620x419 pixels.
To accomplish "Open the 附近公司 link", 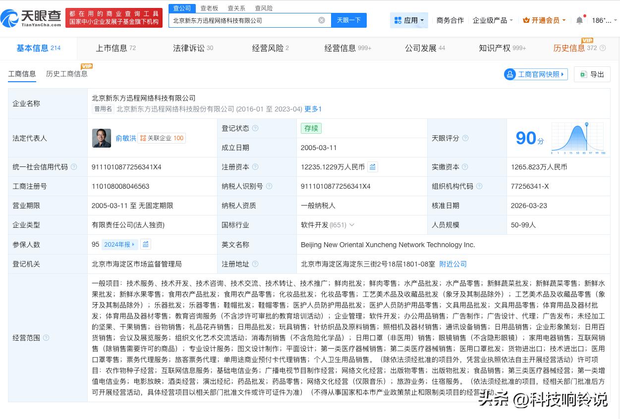I will tap(452, 264).
